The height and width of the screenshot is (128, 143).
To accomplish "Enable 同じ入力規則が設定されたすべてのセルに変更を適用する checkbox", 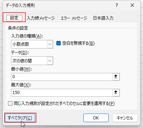I will click(10, 104).
